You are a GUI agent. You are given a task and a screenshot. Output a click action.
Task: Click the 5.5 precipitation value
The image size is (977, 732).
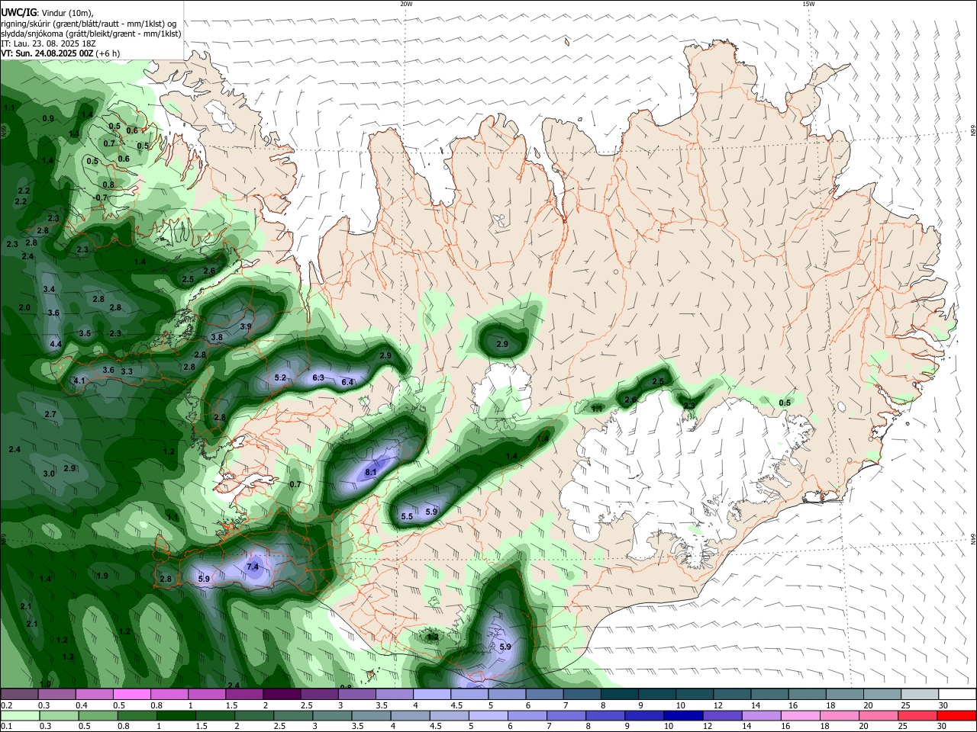click(407, 516)
